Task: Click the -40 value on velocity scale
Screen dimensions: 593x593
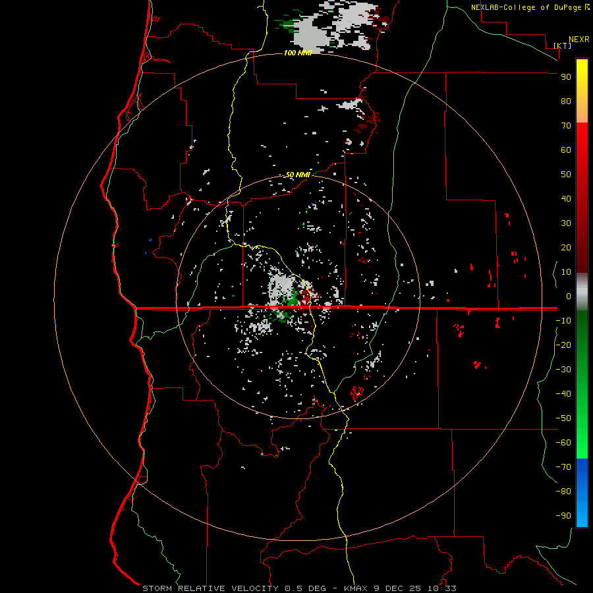Action: tap(563, 394)
